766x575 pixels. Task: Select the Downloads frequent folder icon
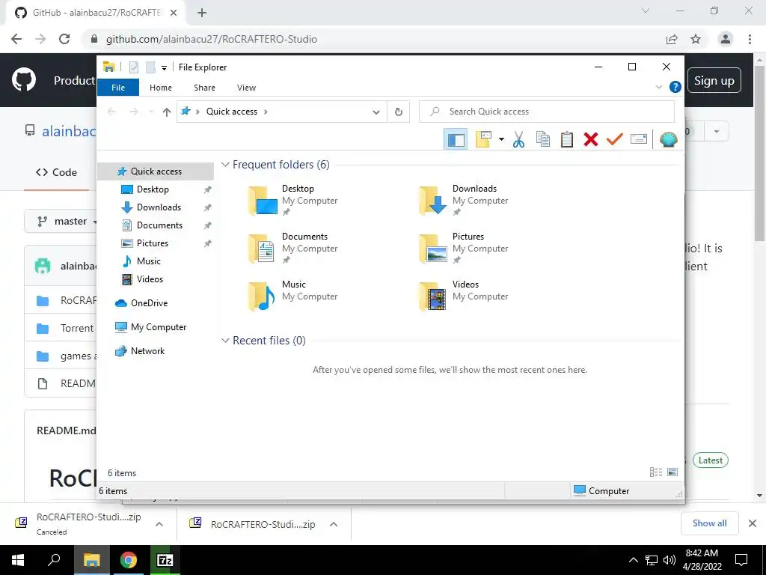tap(433, 201)
